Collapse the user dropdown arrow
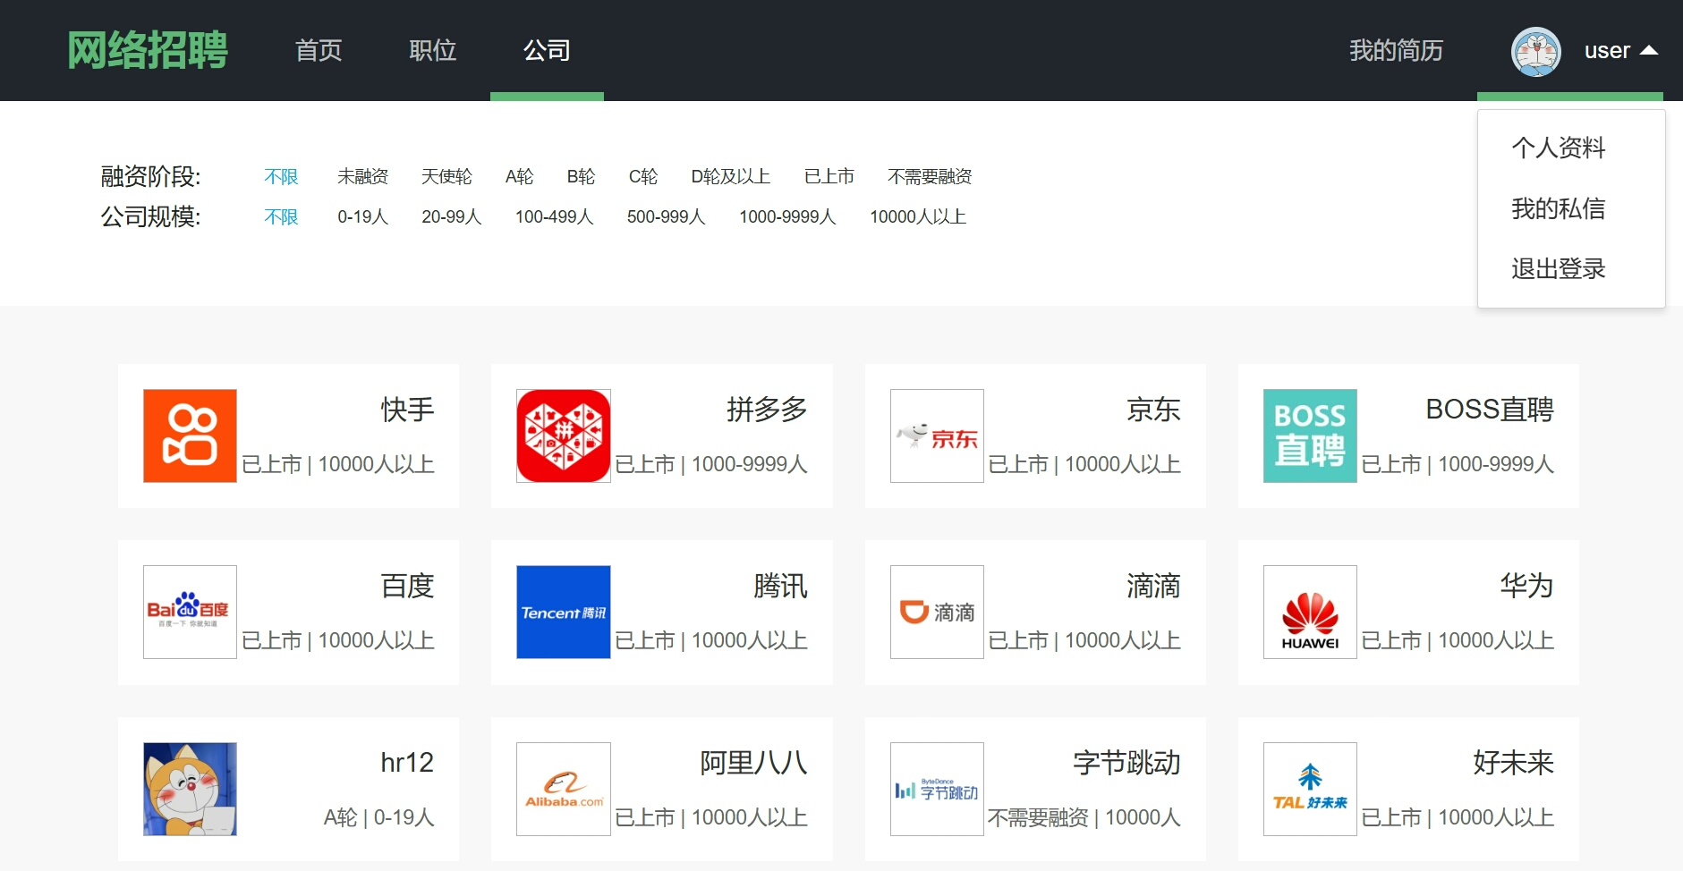Viewport: 1683px width, 871px height. tap(1649, 51)
